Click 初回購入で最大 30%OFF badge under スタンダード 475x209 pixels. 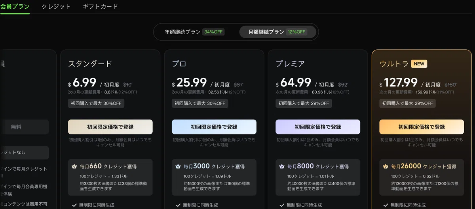point(96,103)
